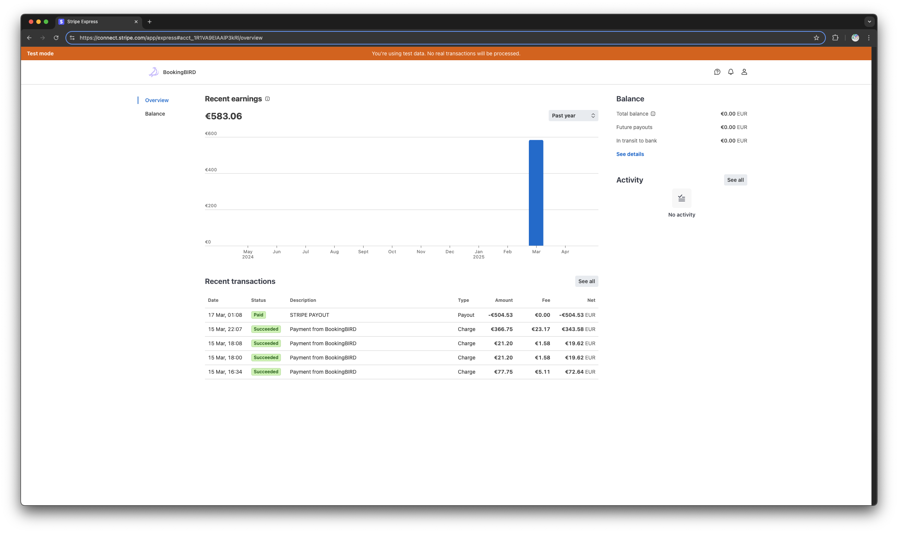898x533 pixels.
Task: Click See all for Recent transactions
Action: (586, 281)
